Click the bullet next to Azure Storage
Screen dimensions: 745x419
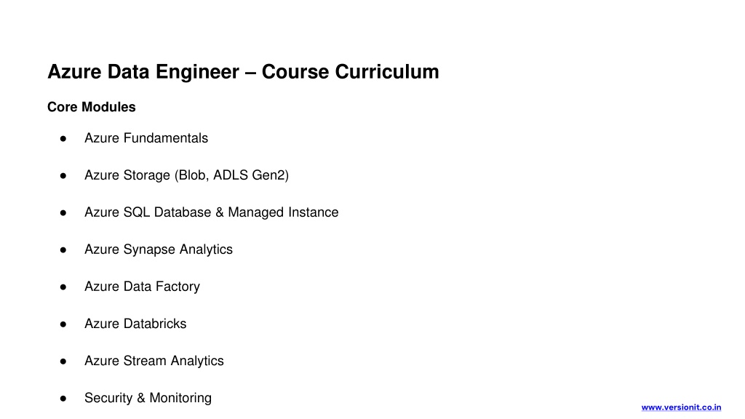coord(64,176)
